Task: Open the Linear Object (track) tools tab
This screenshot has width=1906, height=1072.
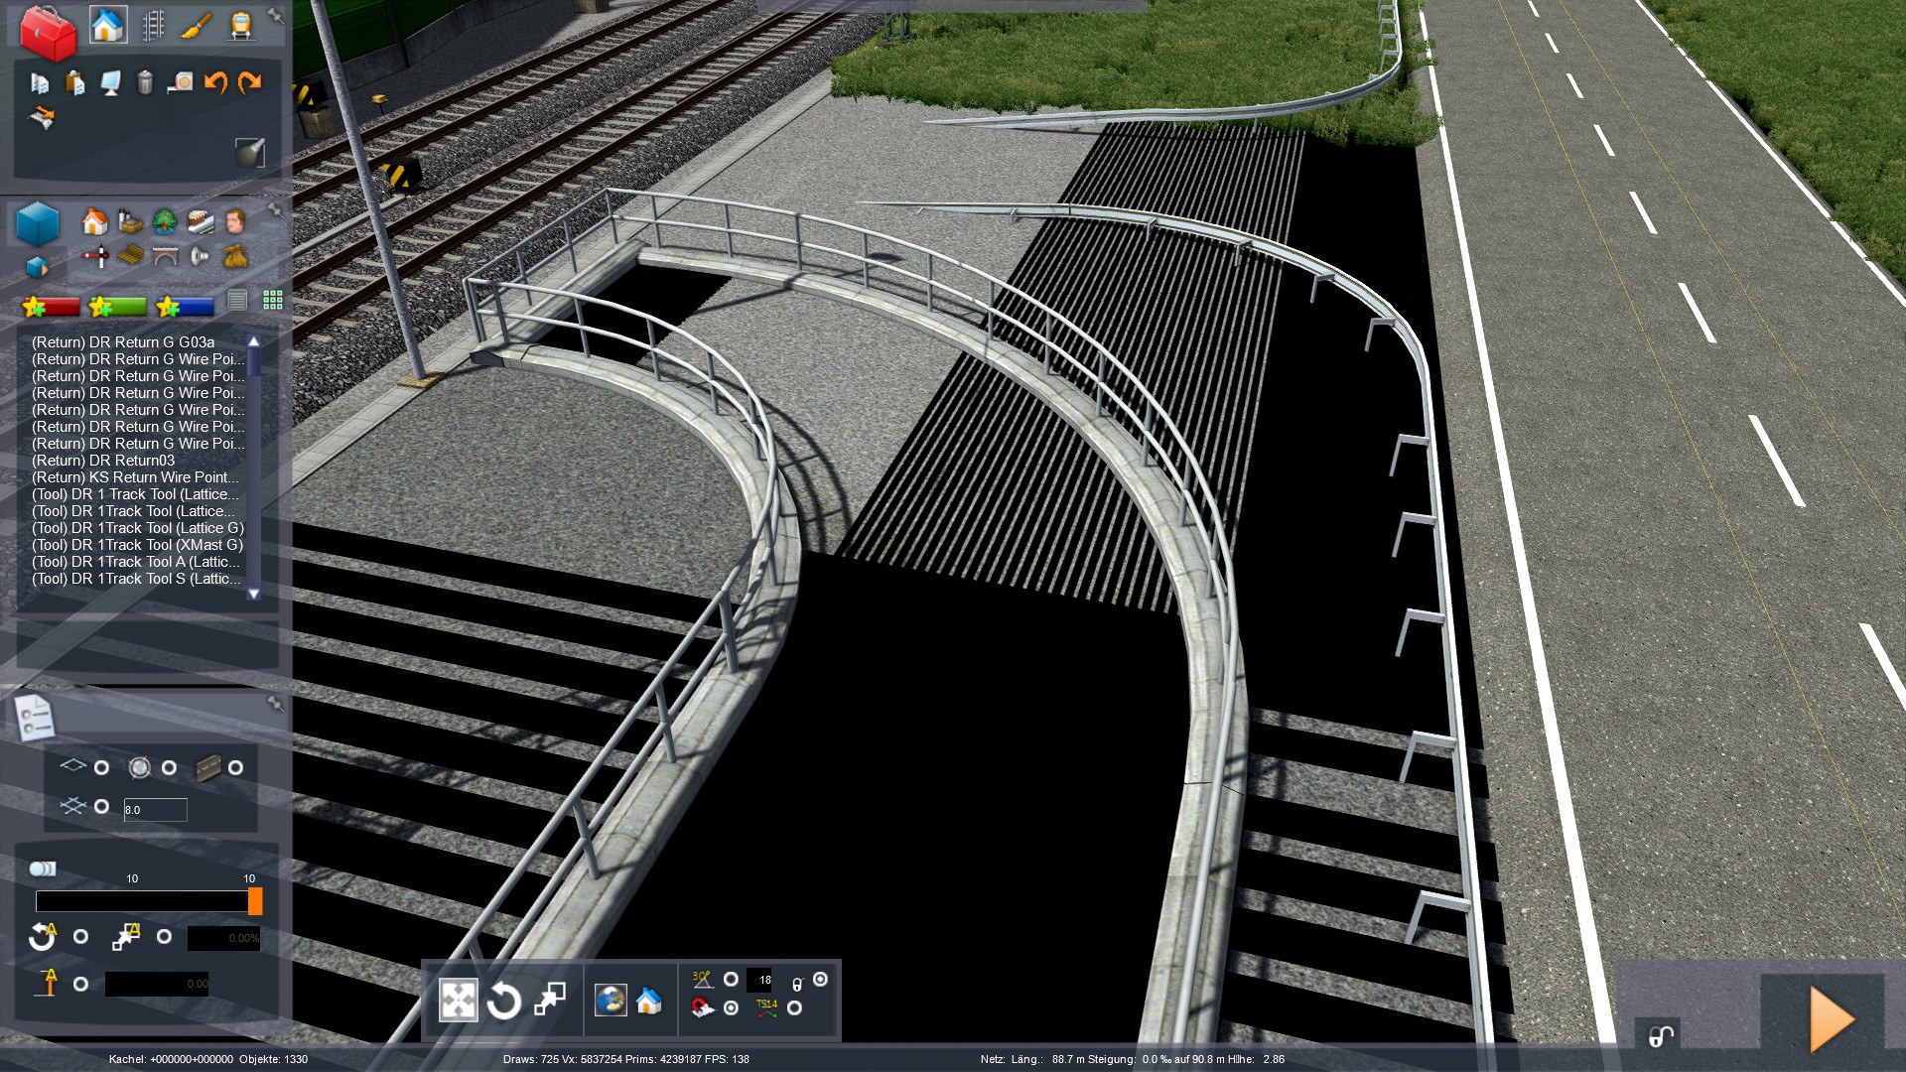Action: (x=153, y=25)
